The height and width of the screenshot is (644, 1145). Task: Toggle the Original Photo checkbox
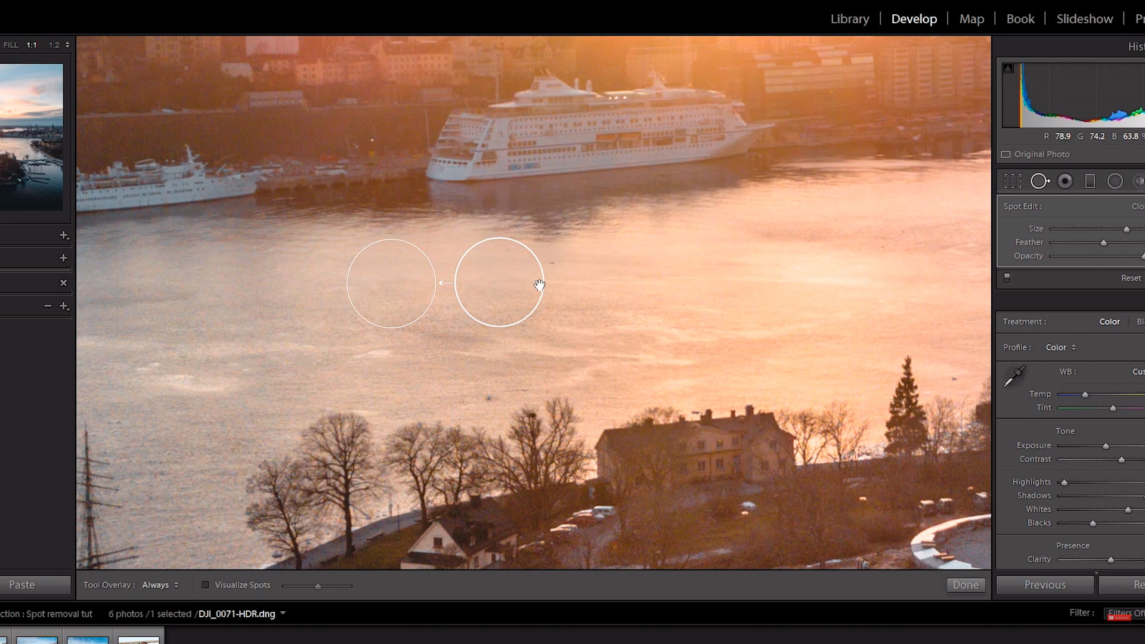pos(1007,154)
